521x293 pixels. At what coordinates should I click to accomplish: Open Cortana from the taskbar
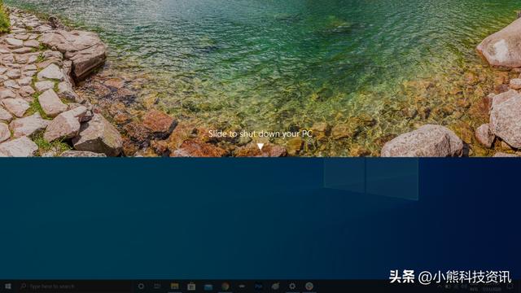pos(141,286)
